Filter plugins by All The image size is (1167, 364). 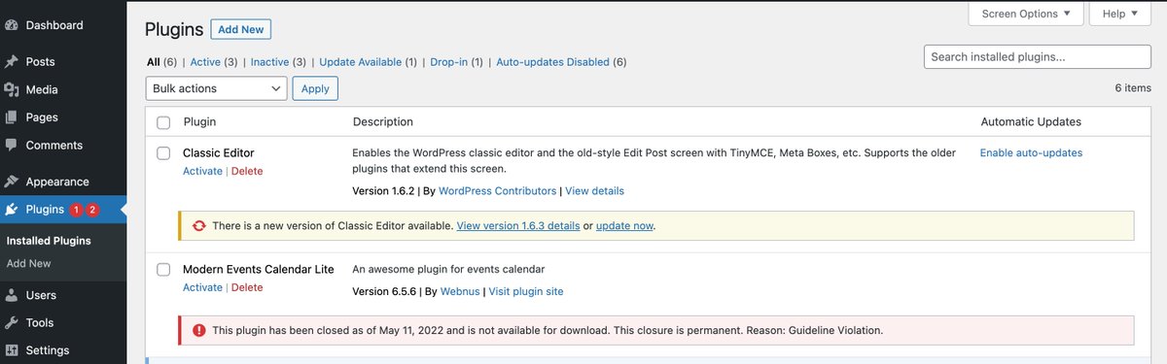[153, 62]
